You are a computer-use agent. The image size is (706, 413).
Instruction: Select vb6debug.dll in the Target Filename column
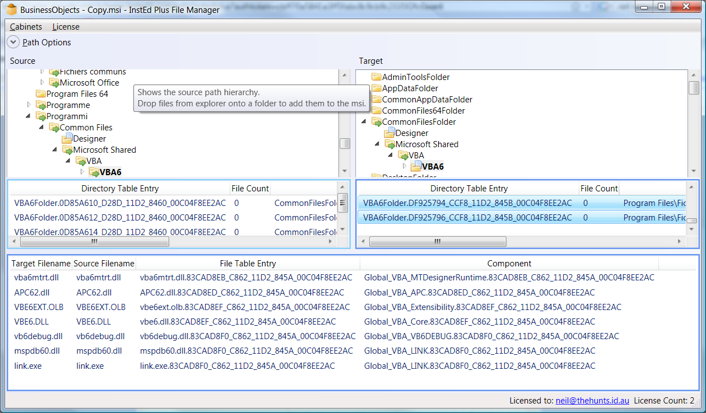tap(38, 336)
